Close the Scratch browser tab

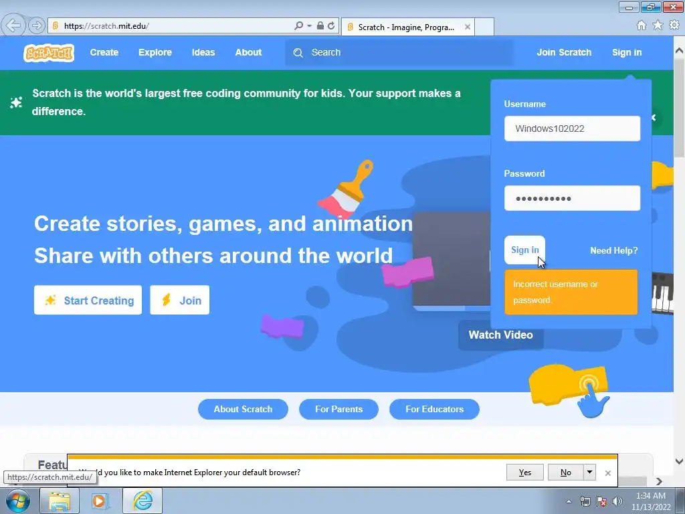coord(467,27)
